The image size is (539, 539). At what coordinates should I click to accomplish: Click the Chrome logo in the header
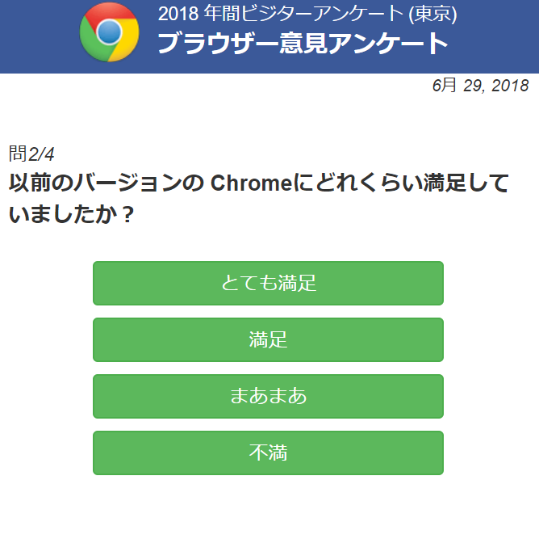pyautogui.click(x=109, y=32)
